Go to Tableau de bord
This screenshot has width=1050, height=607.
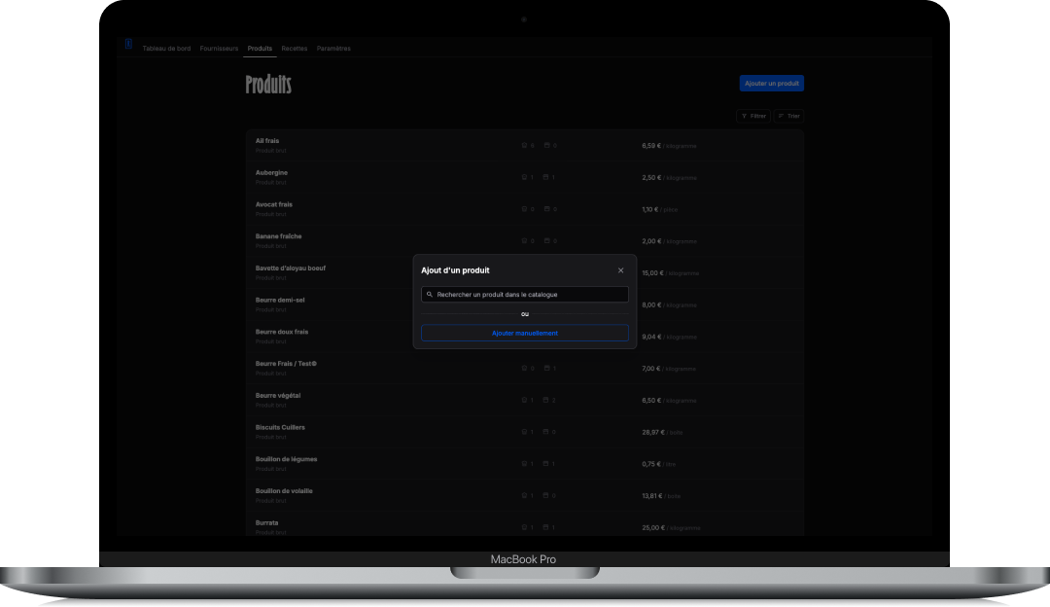coord(165,48)
